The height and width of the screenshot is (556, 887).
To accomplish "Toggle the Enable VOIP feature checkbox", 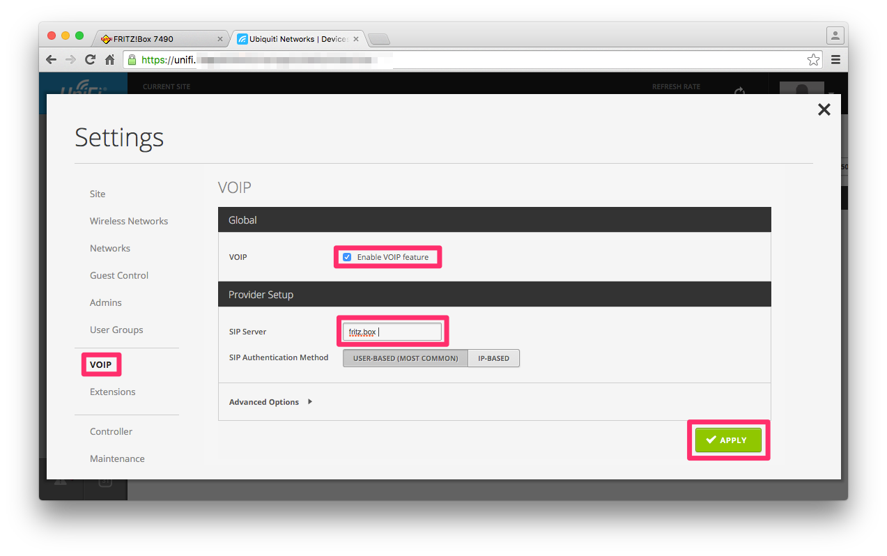I will [x=347, y=257].
